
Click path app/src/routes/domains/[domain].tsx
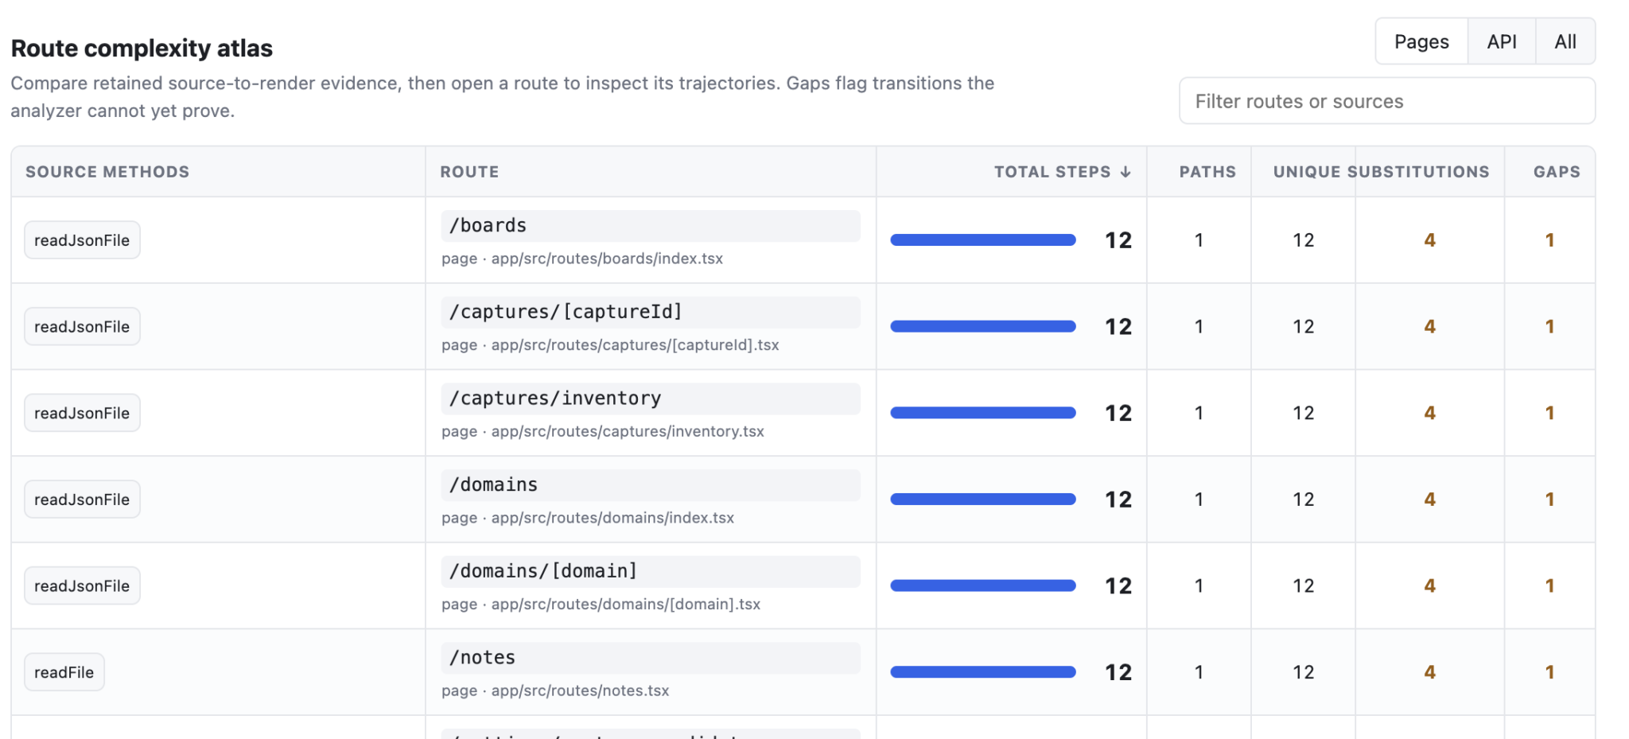[x=626, y=605]
